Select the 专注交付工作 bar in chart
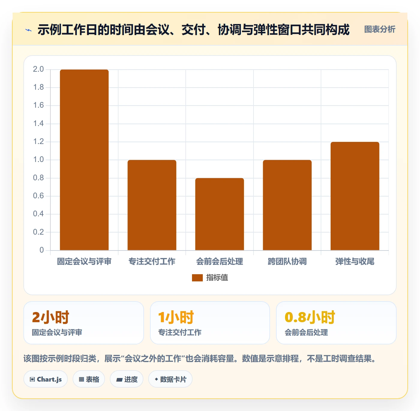Image resolution: width=420 pixels, height=411 pixels. pos(152,205)
